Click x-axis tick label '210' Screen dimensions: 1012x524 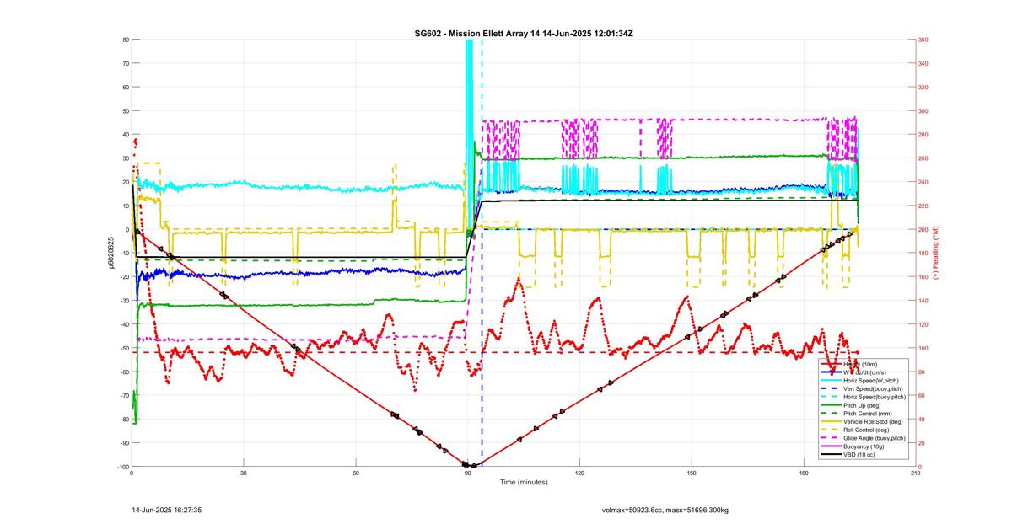tap(915, 473)
